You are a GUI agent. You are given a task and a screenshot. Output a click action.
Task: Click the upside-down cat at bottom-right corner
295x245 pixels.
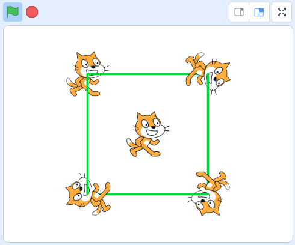pyautogui.click(x=209, y=193)
